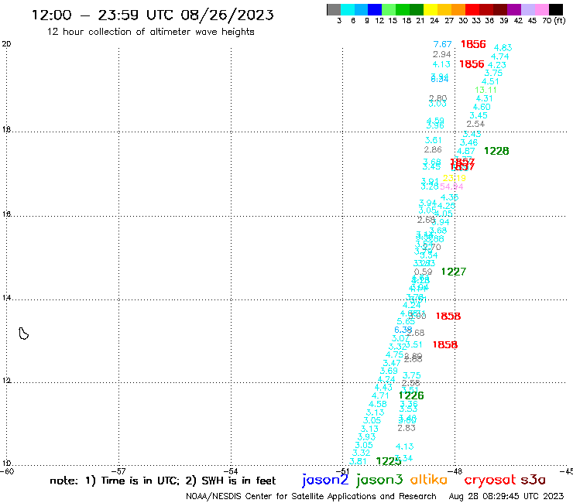Click the gray 2.54 wave height
This screenshot has width=573, height=503.
tap(475, 124)
